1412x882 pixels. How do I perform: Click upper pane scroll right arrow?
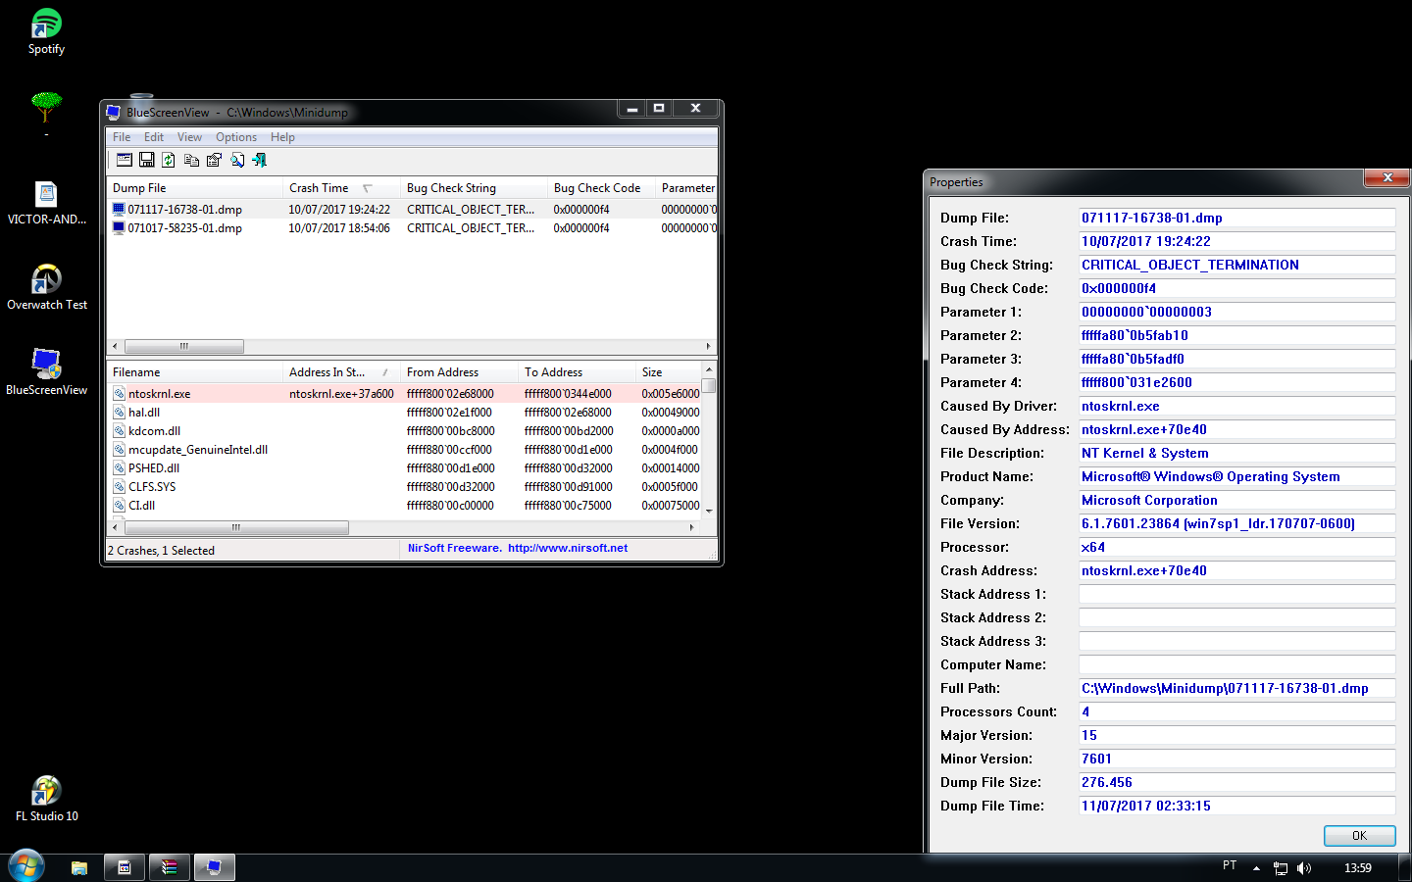click(x=708, y=346)
